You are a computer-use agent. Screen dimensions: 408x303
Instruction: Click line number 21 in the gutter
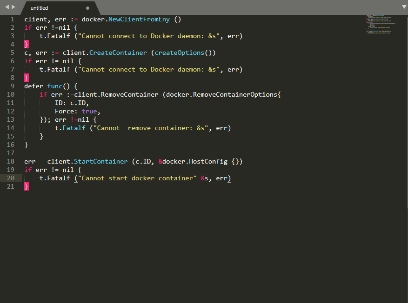(x=10, y=186)
